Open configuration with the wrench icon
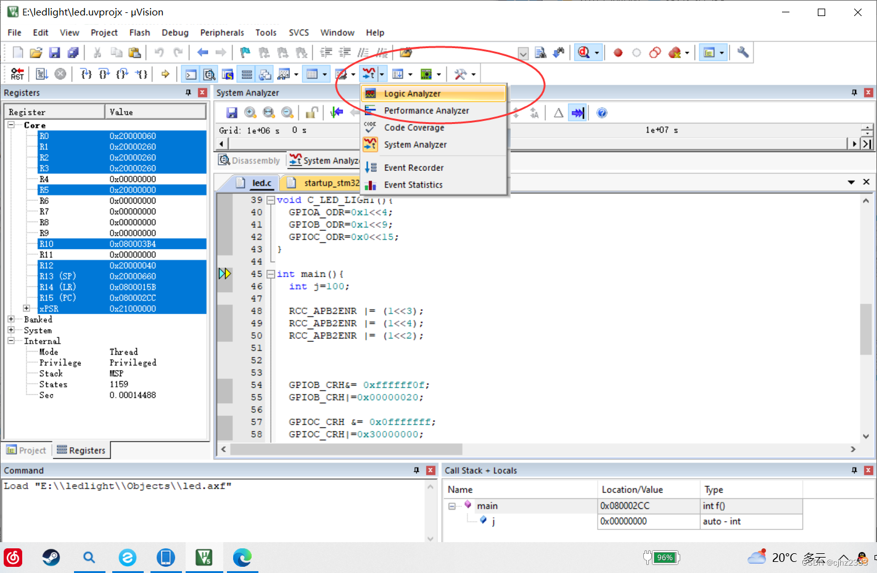The height and width of the screenshot is (573, 877). pyautogui.click(x=743, y=53)
